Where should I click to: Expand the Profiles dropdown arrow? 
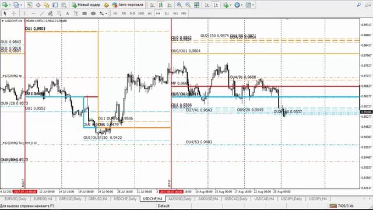(x=21, y=5)
